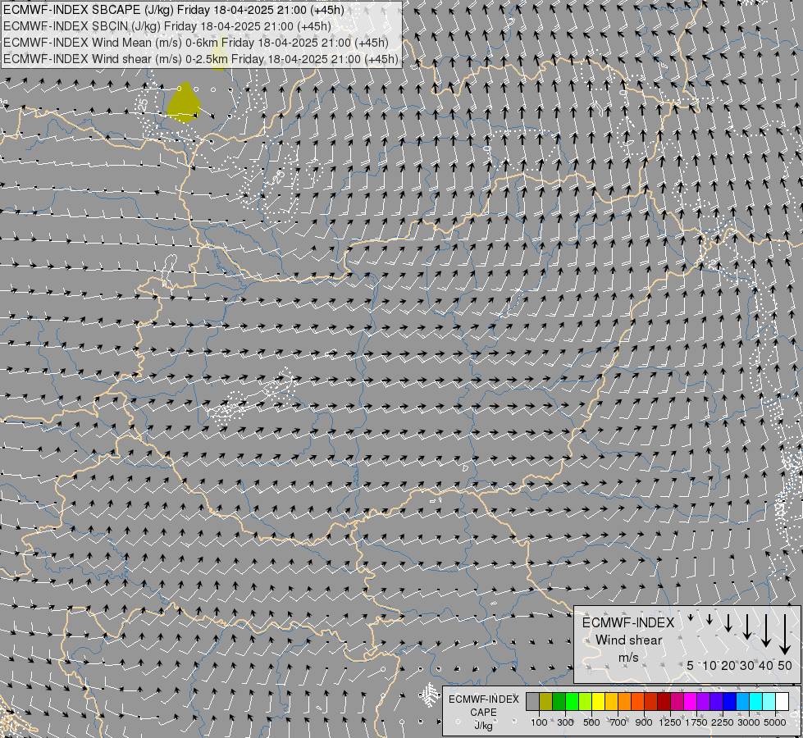
Task: Select the pure yellow CAPE legend swatch
Action: click(598, 702)
